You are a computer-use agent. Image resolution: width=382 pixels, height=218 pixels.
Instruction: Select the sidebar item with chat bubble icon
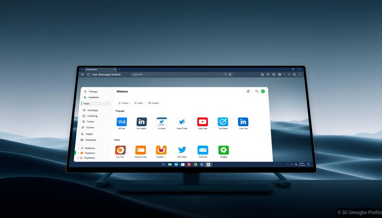[90, 116]
